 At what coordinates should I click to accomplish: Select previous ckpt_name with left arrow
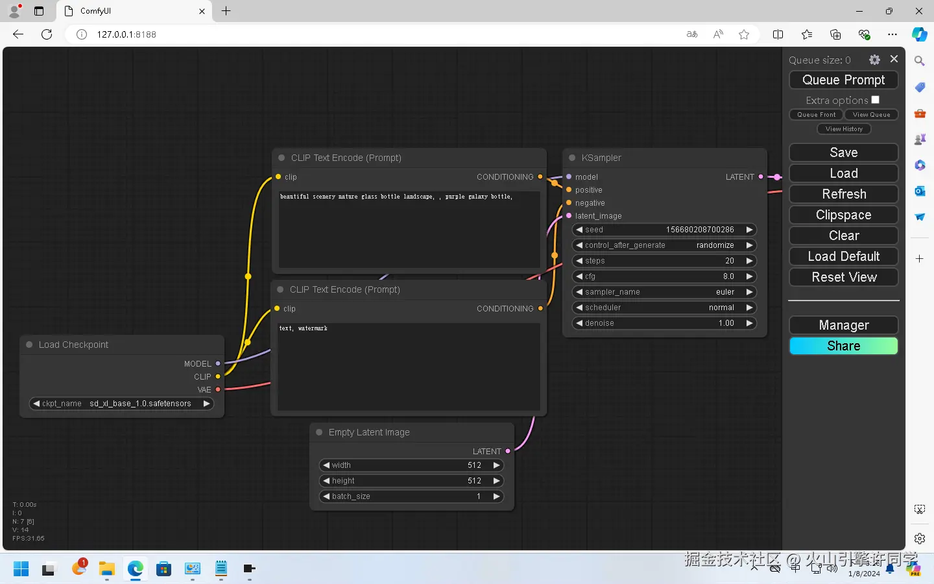(36, 404)
